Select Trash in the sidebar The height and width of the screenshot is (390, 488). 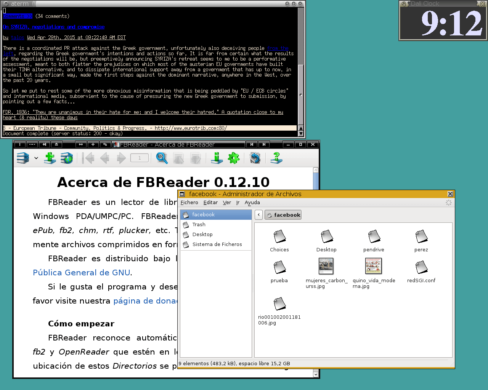pyautogui.click(x=199, y=225)
